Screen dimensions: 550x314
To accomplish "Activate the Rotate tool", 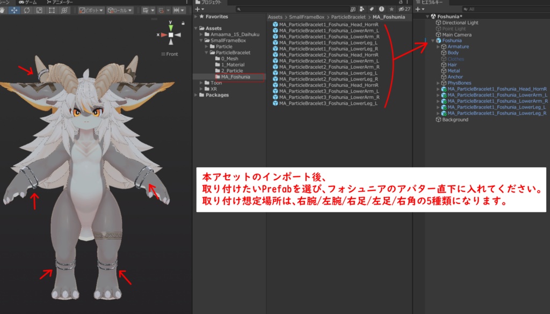I will pos(26,11).
